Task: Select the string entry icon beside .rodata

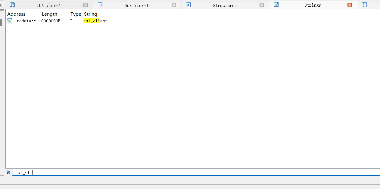Action: click(x=9, y=21)
